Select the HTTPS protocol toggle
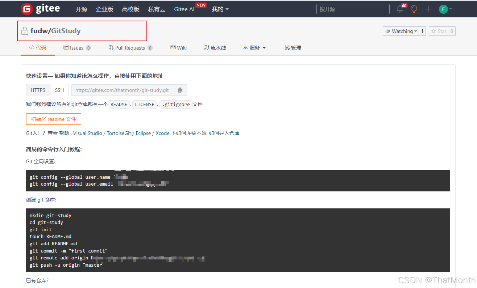 38,90
